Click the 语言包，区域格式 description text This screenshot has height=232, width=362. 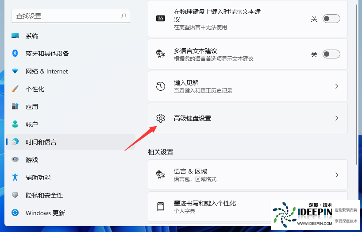[x=195, y=179]
